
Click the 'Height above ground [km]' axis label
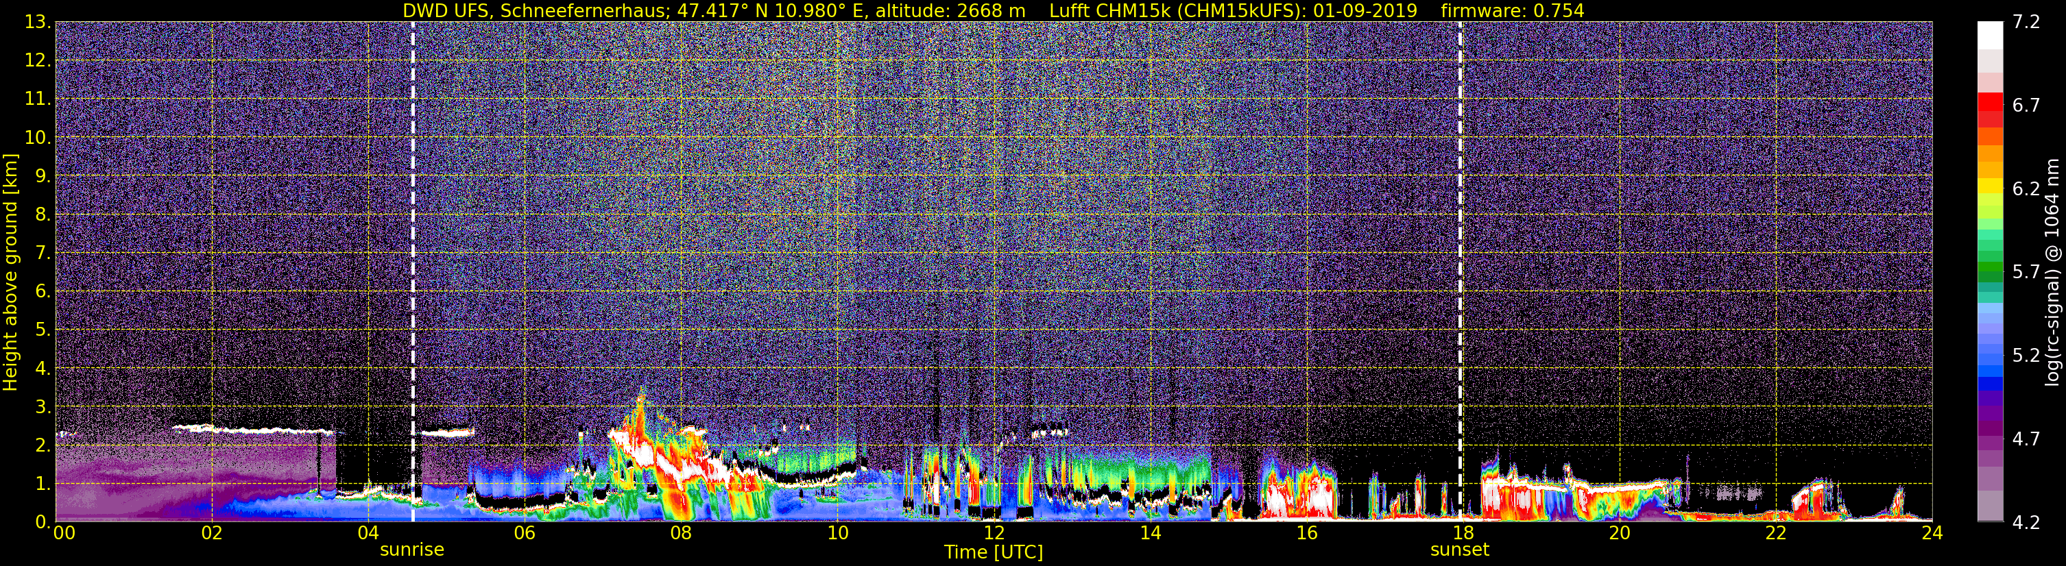click(x=10, y=272)
